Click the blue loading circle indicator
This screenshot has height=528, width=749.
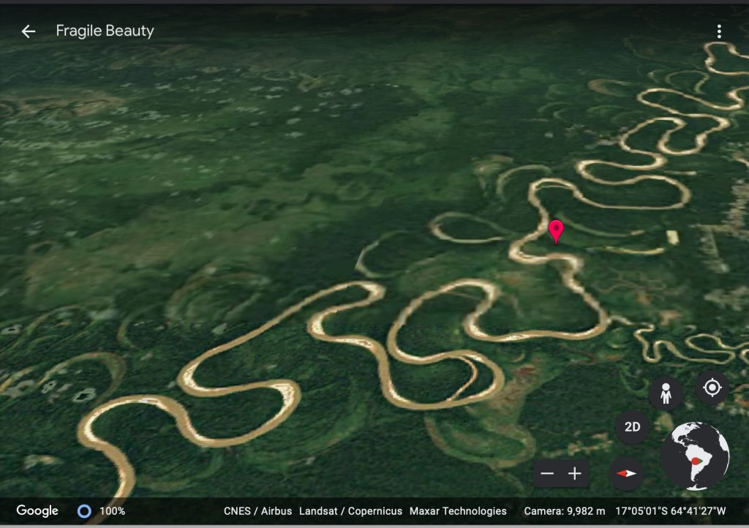(84, 511)
